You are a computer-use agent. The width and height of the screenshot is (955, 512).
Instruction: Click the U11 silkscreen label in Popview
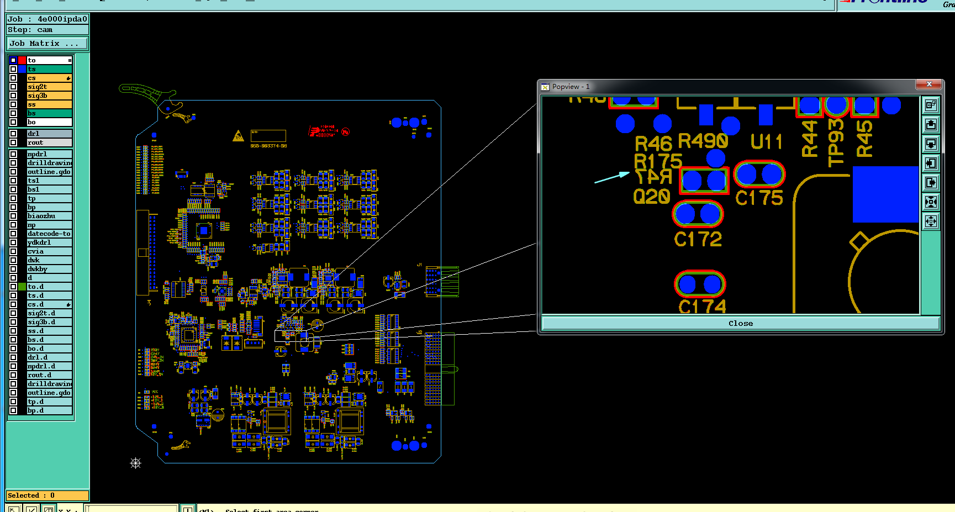point(767,142)
